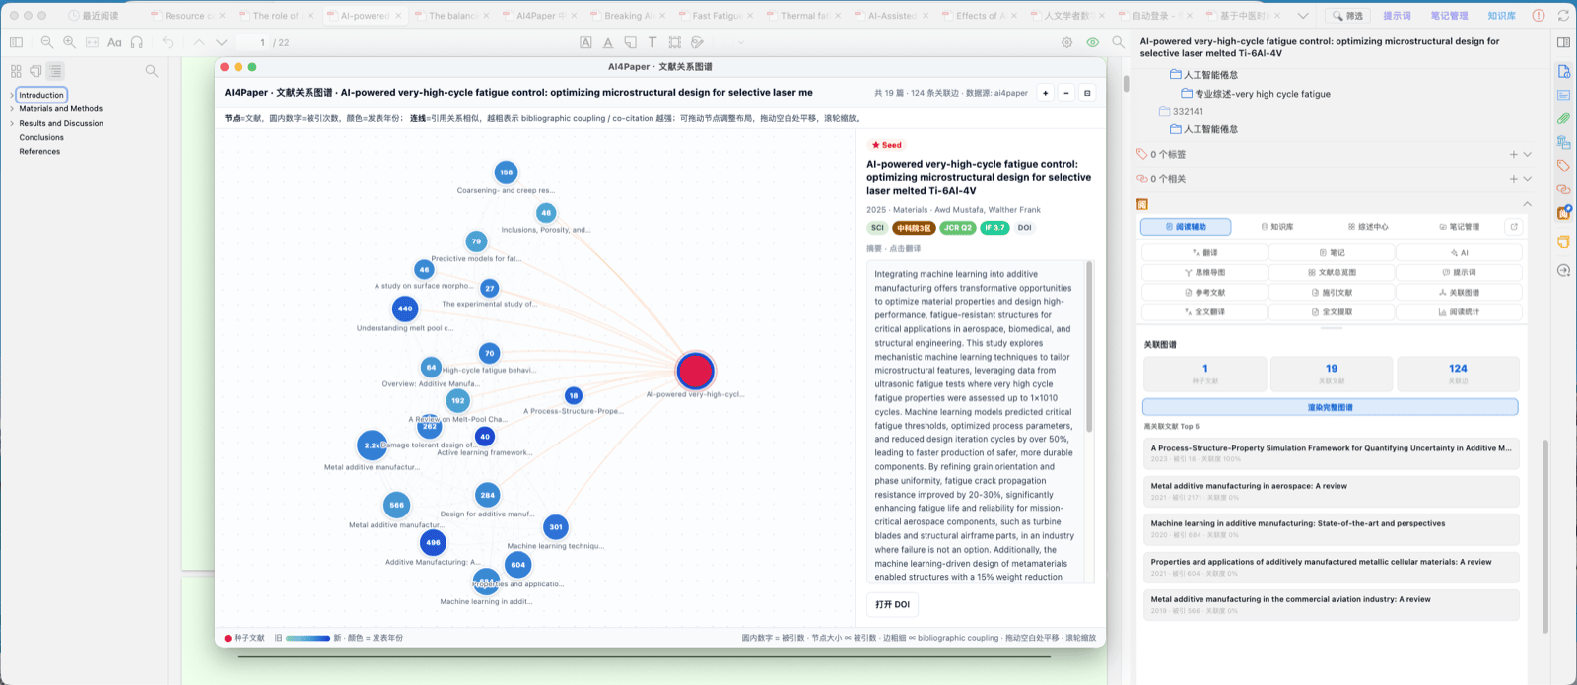Click the zoom out magnifier icon
The height and width of the screenshot is (685, 1577).
[x=47, y=42]
